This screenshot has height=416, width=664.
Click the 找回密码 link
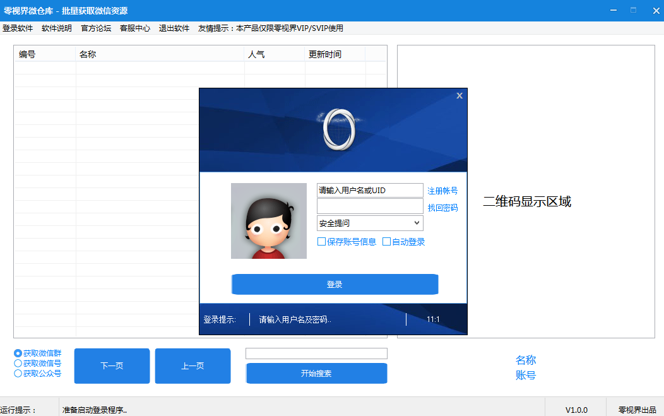tap(442, 208)
